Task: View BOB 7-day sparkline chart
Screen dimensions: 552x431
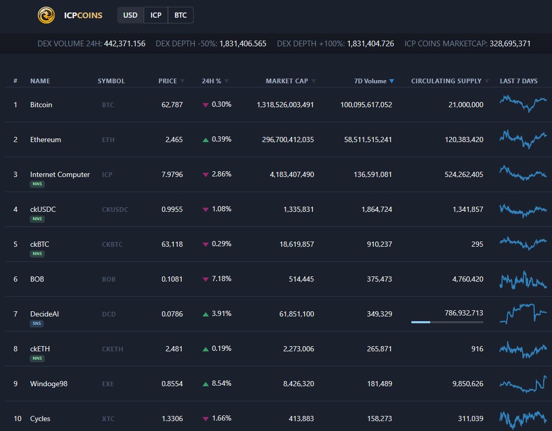Action: tap(523, 280)
